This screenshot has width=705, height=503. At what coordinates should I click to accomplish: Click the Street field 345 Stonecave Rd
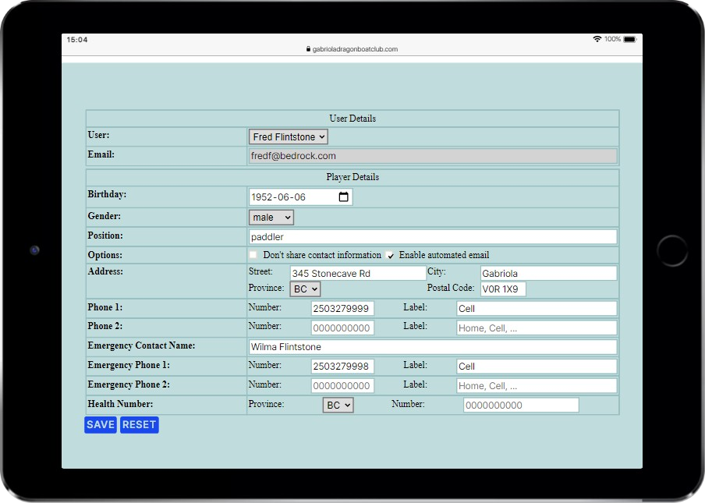pos(358,273)
